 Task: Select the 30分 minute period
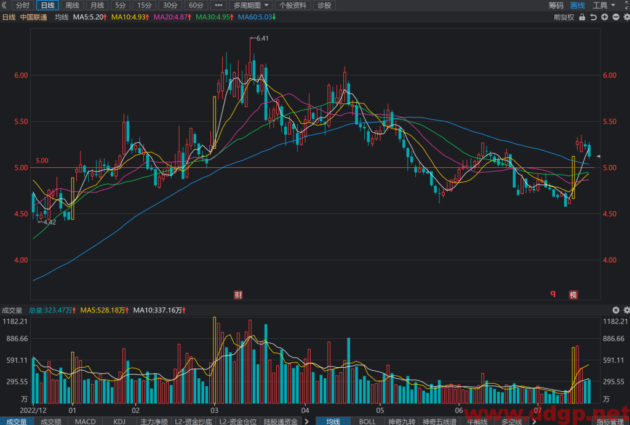click(x=170, y=5)
